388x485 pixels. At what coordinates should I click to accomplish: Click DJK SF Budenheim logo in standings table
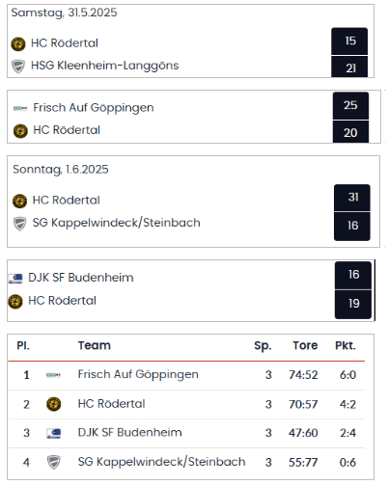coord(54,433)
